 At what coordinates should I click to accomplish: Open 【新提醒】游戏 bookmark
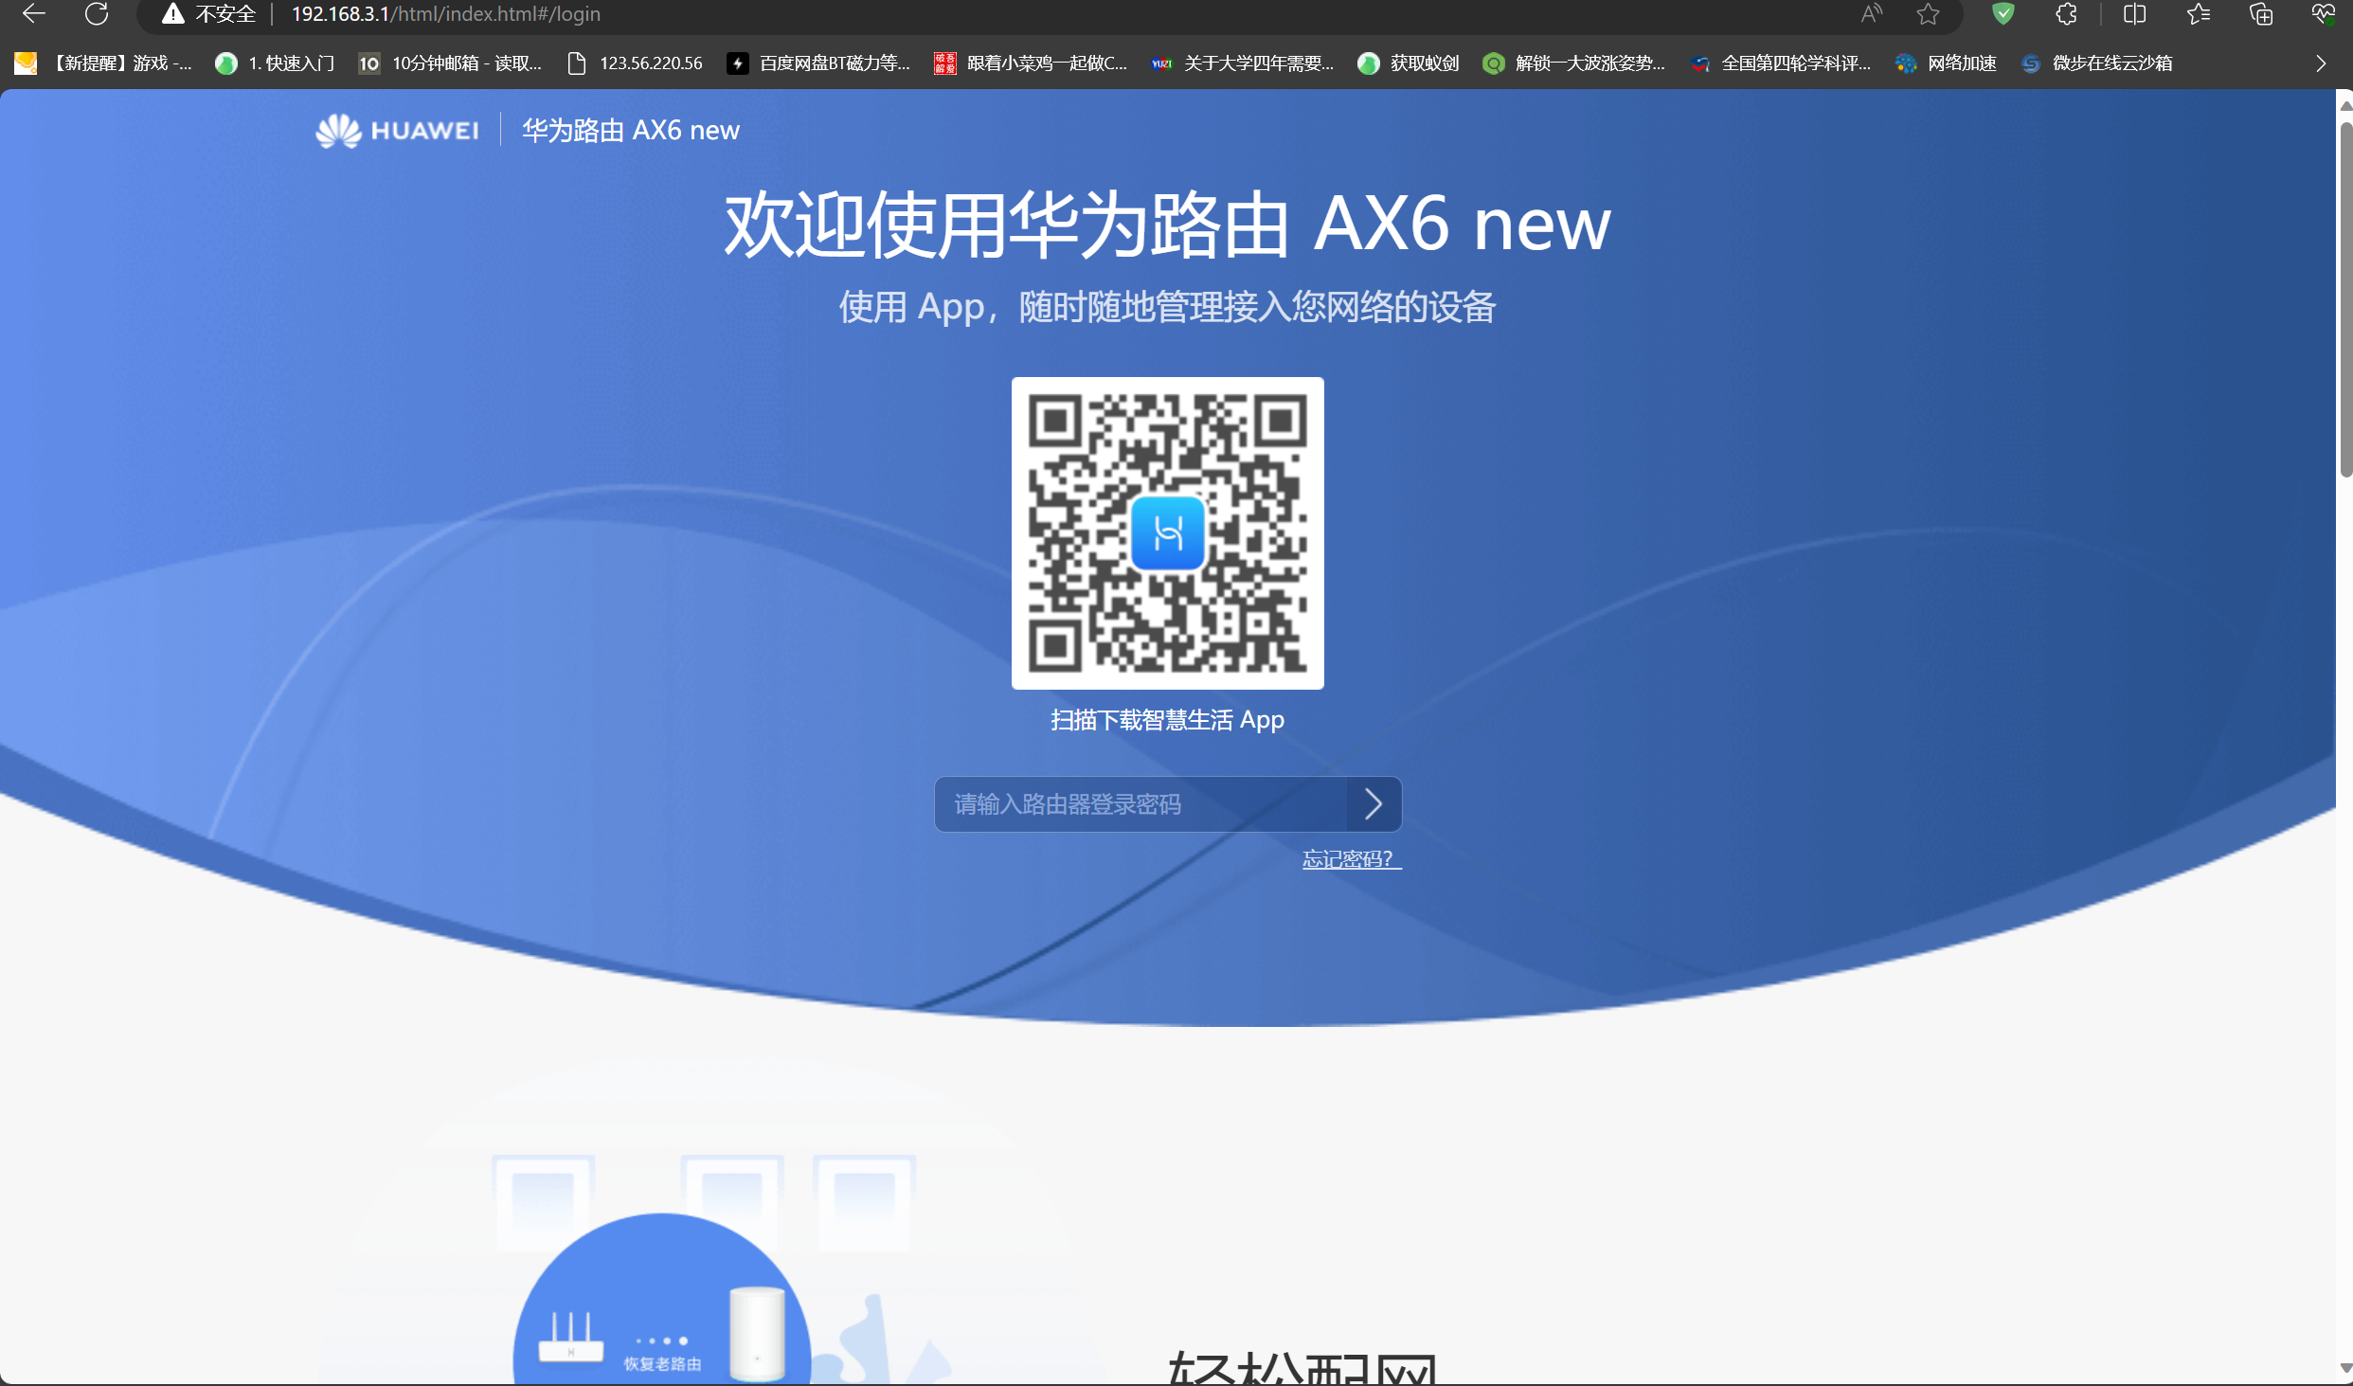pos(103,63)
